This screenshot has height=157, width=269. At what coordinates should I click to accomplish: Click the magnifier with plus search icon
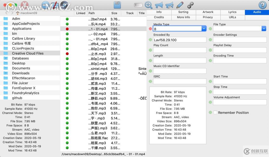[148, 5]
